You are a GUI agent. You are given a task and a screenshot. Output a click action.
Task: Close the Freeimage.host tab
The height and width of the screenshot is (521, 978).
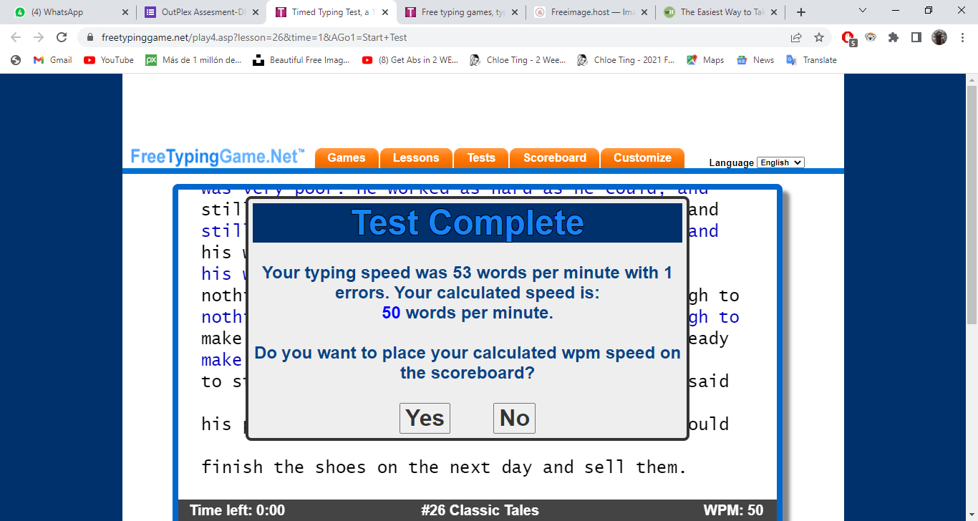[644, 12]
